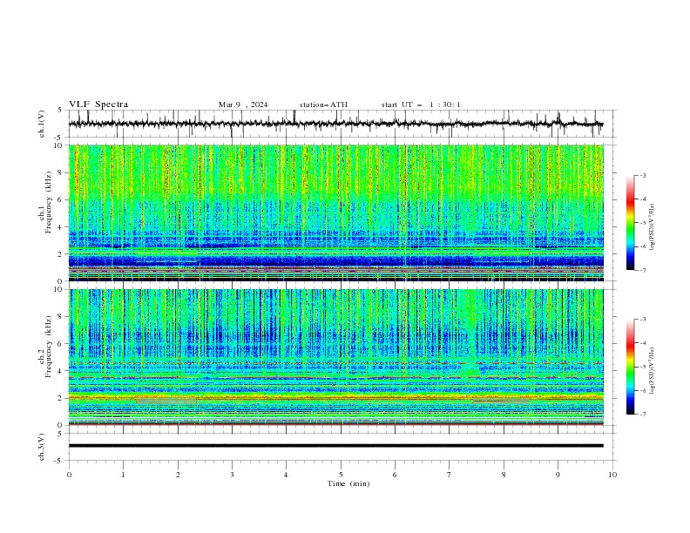Select the date label "Mar.9 , 2024"
This screenshot has height=533, width=690.
coord(243,105)
